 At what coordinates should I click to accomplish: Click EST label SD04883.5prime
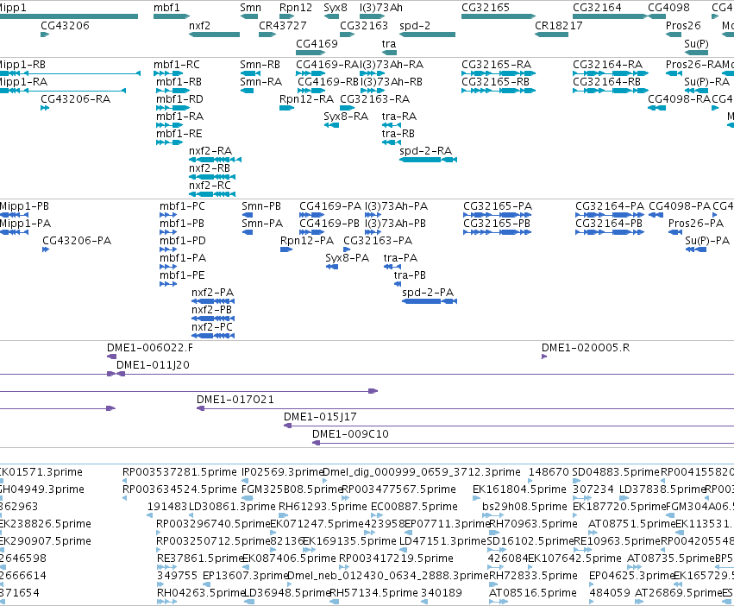[616, 472]
